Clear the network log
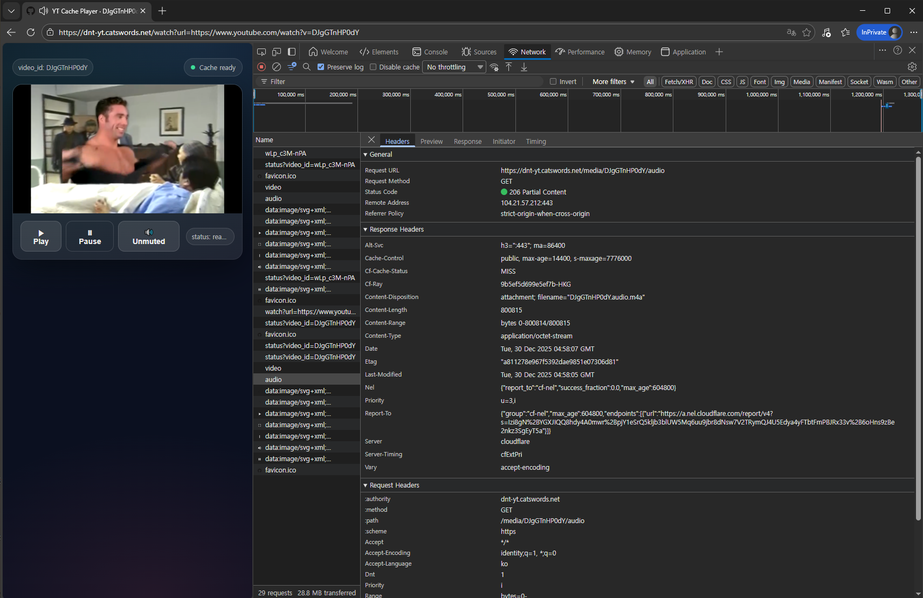This screenshot has height=598, width=923. click(277, 67)
